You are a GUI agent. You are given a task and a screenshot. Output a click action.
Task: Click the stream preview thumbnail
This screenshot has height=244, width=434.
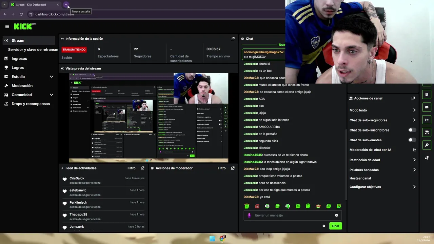click(x=149, y=118)
